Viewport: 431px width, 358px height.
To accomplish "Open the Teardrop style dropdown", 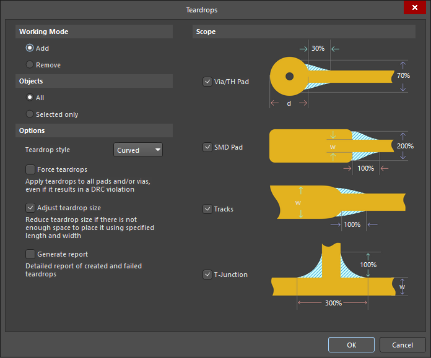I will point(138,150).
